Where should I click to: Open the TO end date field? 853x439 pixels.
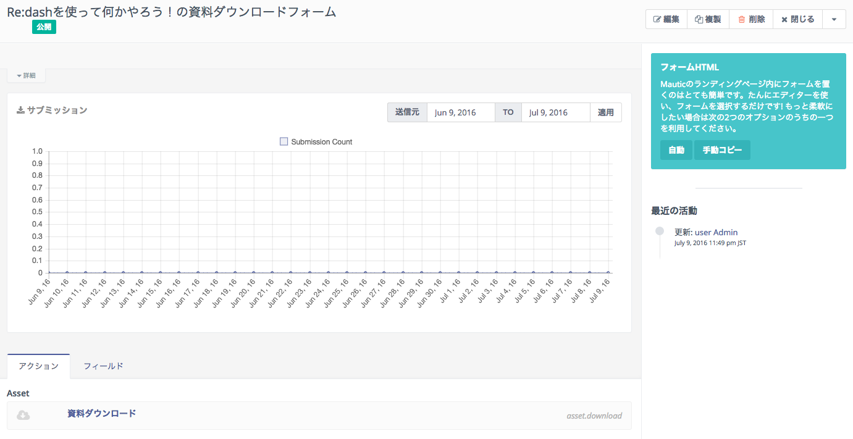(555, 112)
